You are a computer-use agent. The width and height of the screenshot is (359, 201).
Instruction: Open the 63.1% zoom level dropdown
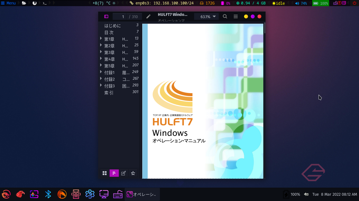[x=206, y=17]
